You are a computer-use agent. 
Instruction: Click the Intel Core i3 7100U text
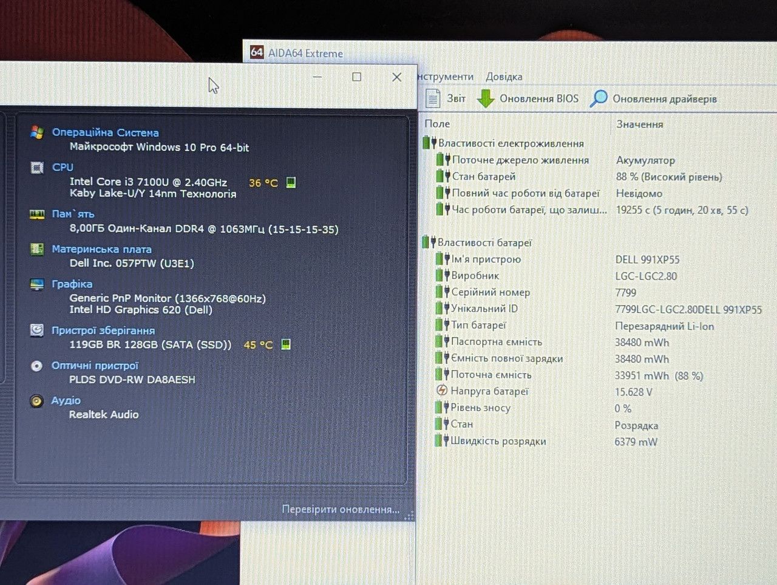pos(148,182)
